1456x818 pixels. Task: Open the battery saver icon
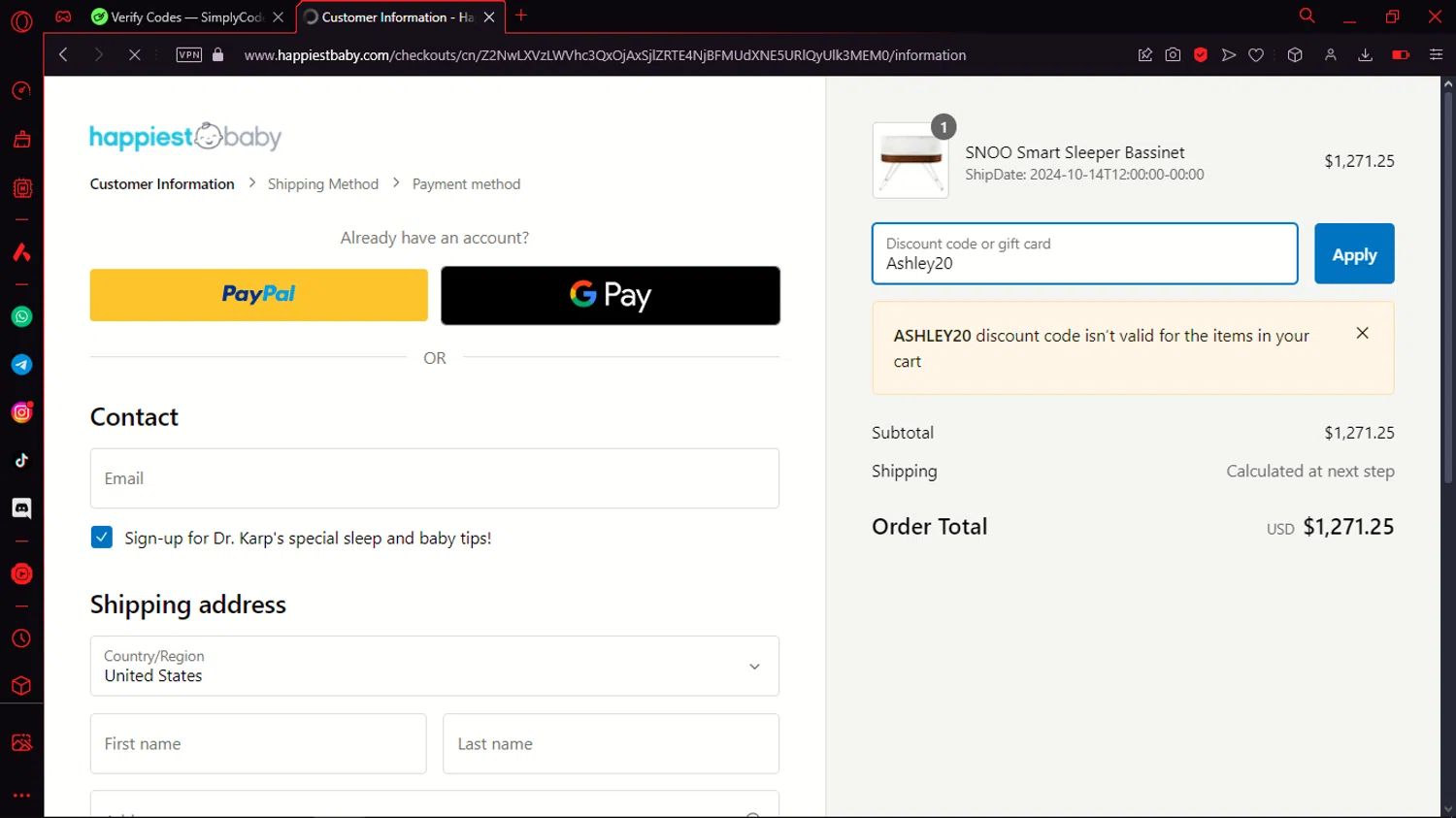[x=1401, y=55]
